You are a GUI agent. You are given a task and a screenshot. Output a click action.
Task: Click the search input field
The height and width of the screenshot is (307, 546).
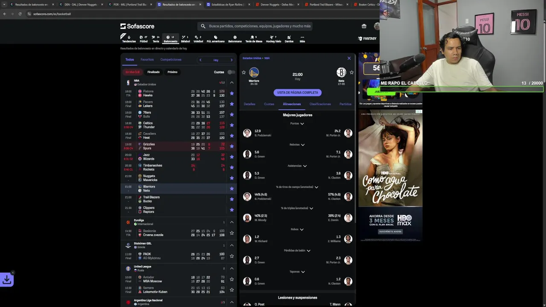[x=256, y=26]
